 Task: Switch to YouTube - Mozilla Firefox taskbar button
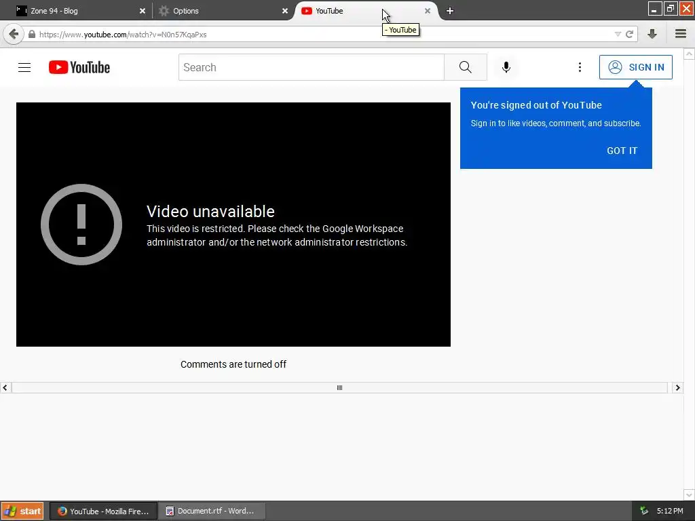click(103, 511)
